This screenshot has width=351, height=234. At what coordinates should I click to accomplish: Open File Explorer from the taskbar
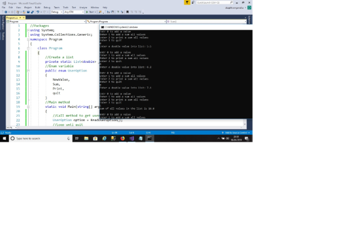coord(86,139)
